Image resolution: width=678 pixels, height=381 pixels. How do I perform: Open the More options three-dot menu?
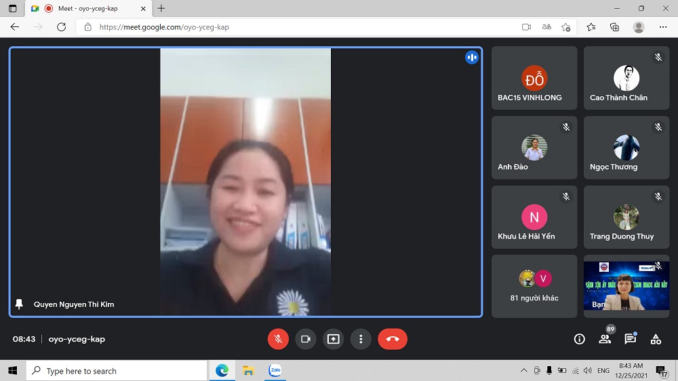coord(361,339)
